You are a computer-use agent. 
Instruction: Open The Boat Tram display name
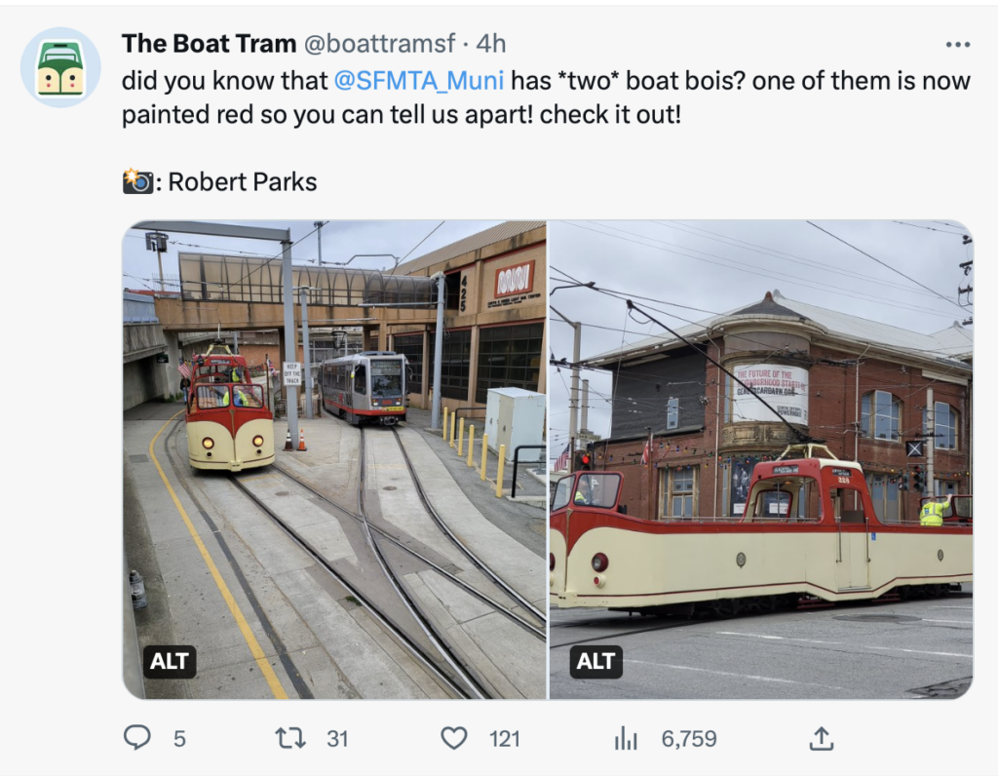click(x=209, y=44)
